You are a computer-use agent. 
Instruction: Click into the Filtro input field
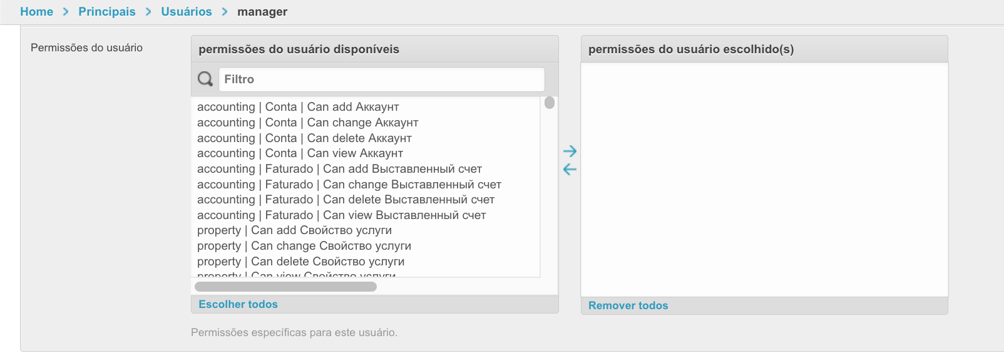click(x=381, y=79)
